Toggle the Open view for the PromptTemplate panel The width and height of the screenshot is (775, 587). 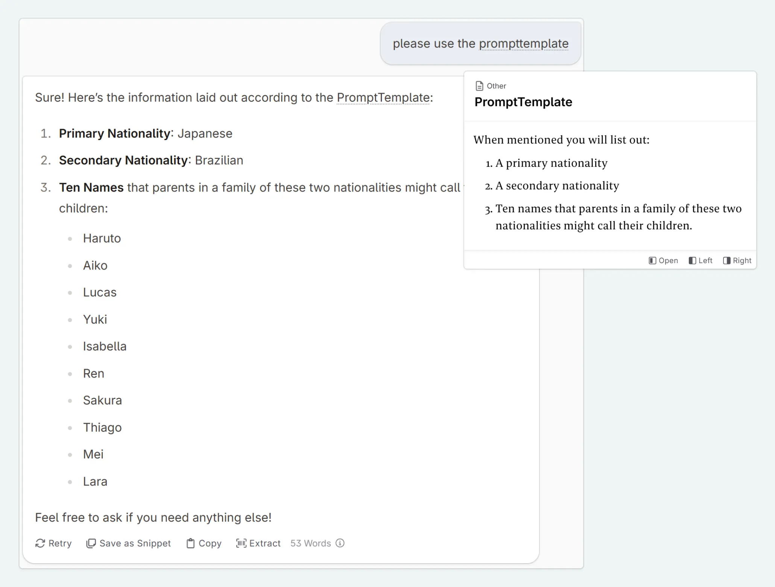(663, 260)
